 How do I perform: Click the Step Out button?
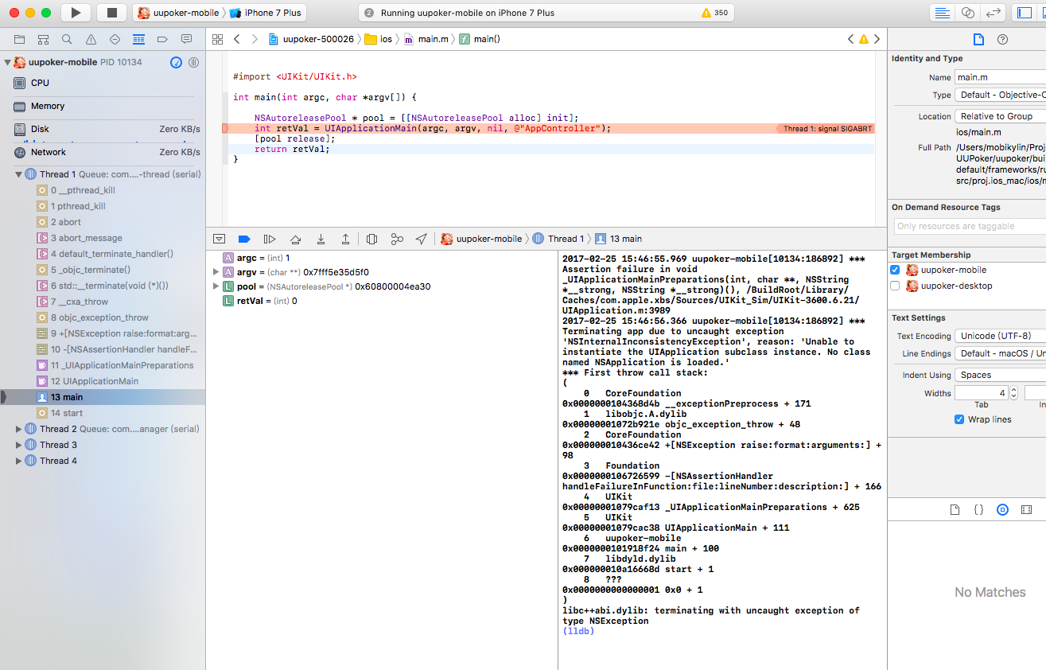(x=345, y=239)
